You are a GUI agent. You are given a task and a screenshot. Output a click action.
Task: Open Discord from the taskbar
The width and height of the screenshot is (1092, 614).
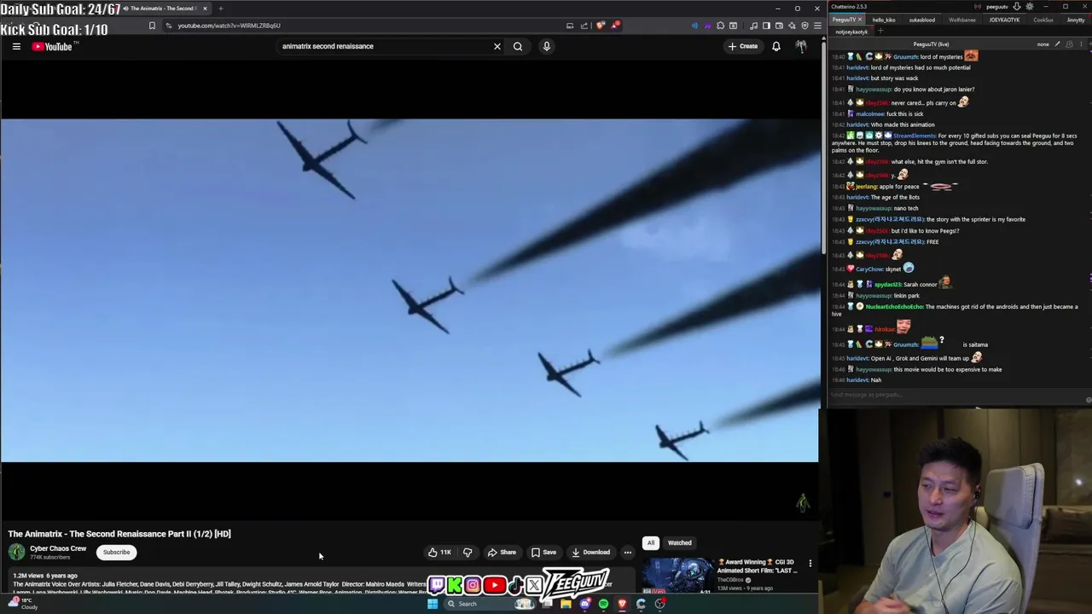click(x=585, y=604)
